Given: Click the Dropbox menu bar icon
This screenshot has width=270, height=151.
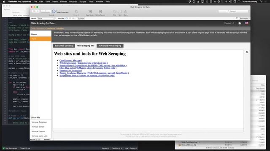Looking at the screenshot, I should 190,2.
